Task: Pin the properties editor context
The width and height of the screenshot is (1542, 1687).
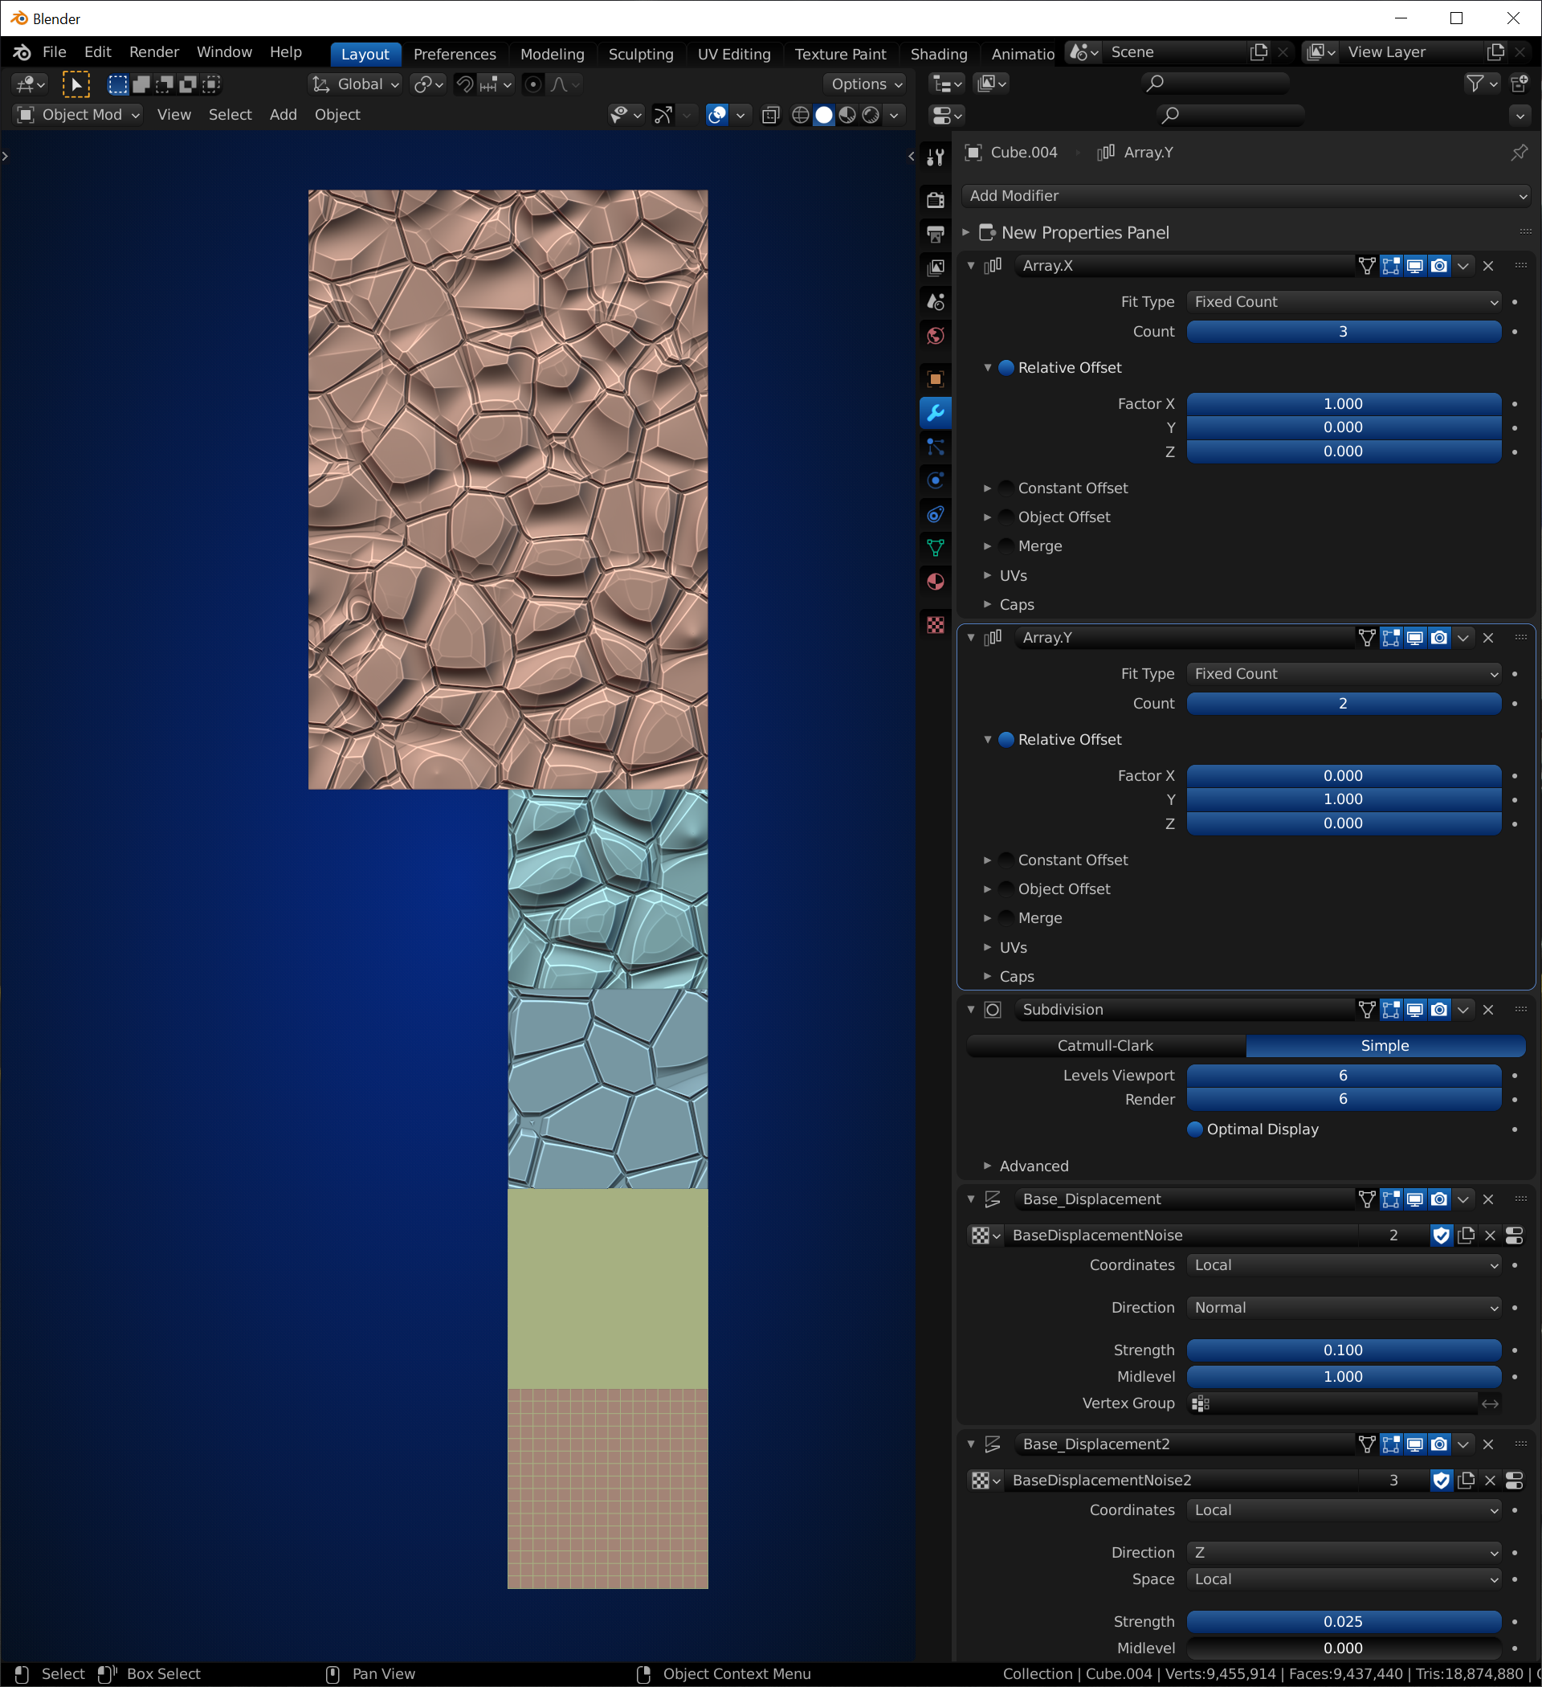Action: pos(1519,153)
